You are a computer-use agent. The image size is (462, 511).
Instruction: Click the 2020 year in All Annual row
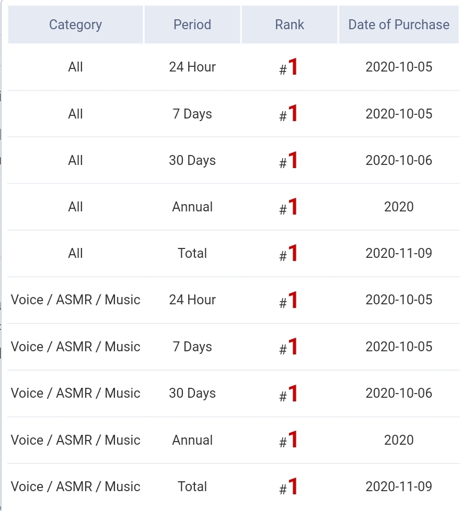pyautogui.click(x=399, y=207)
